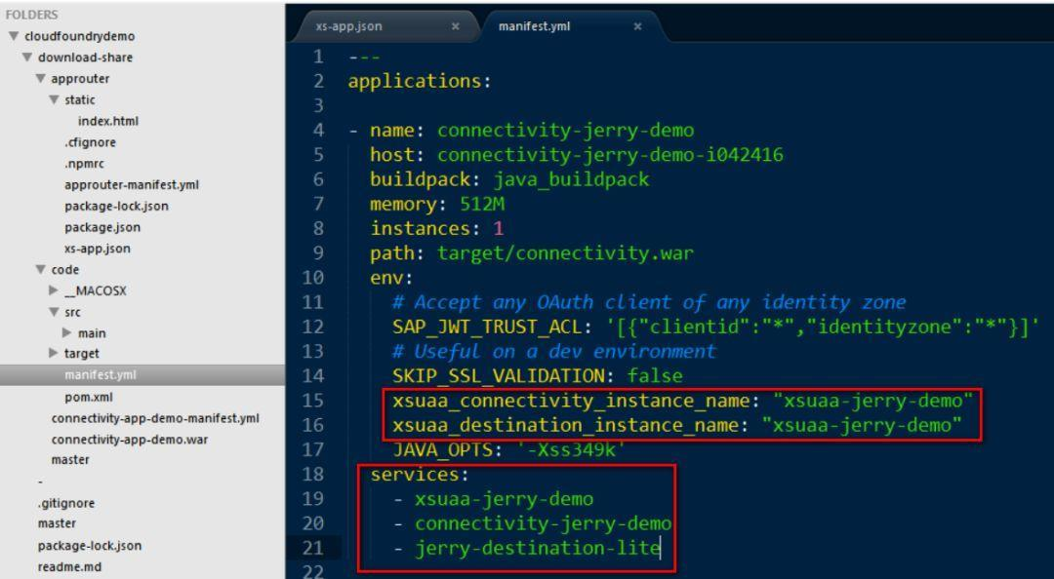Image resolution: width=1054 pixels, height=579 pixels.
Task: Select manifest.yml in the sidebar tree
Action: click(101, 375)
